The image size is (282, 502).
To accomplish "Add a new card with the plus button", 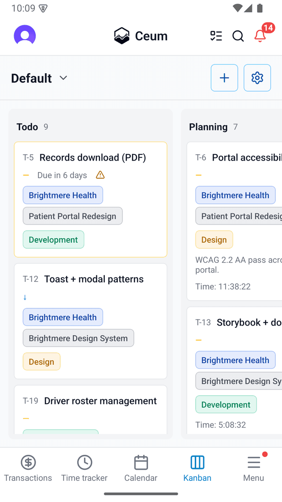I will (x=224, y=78).
